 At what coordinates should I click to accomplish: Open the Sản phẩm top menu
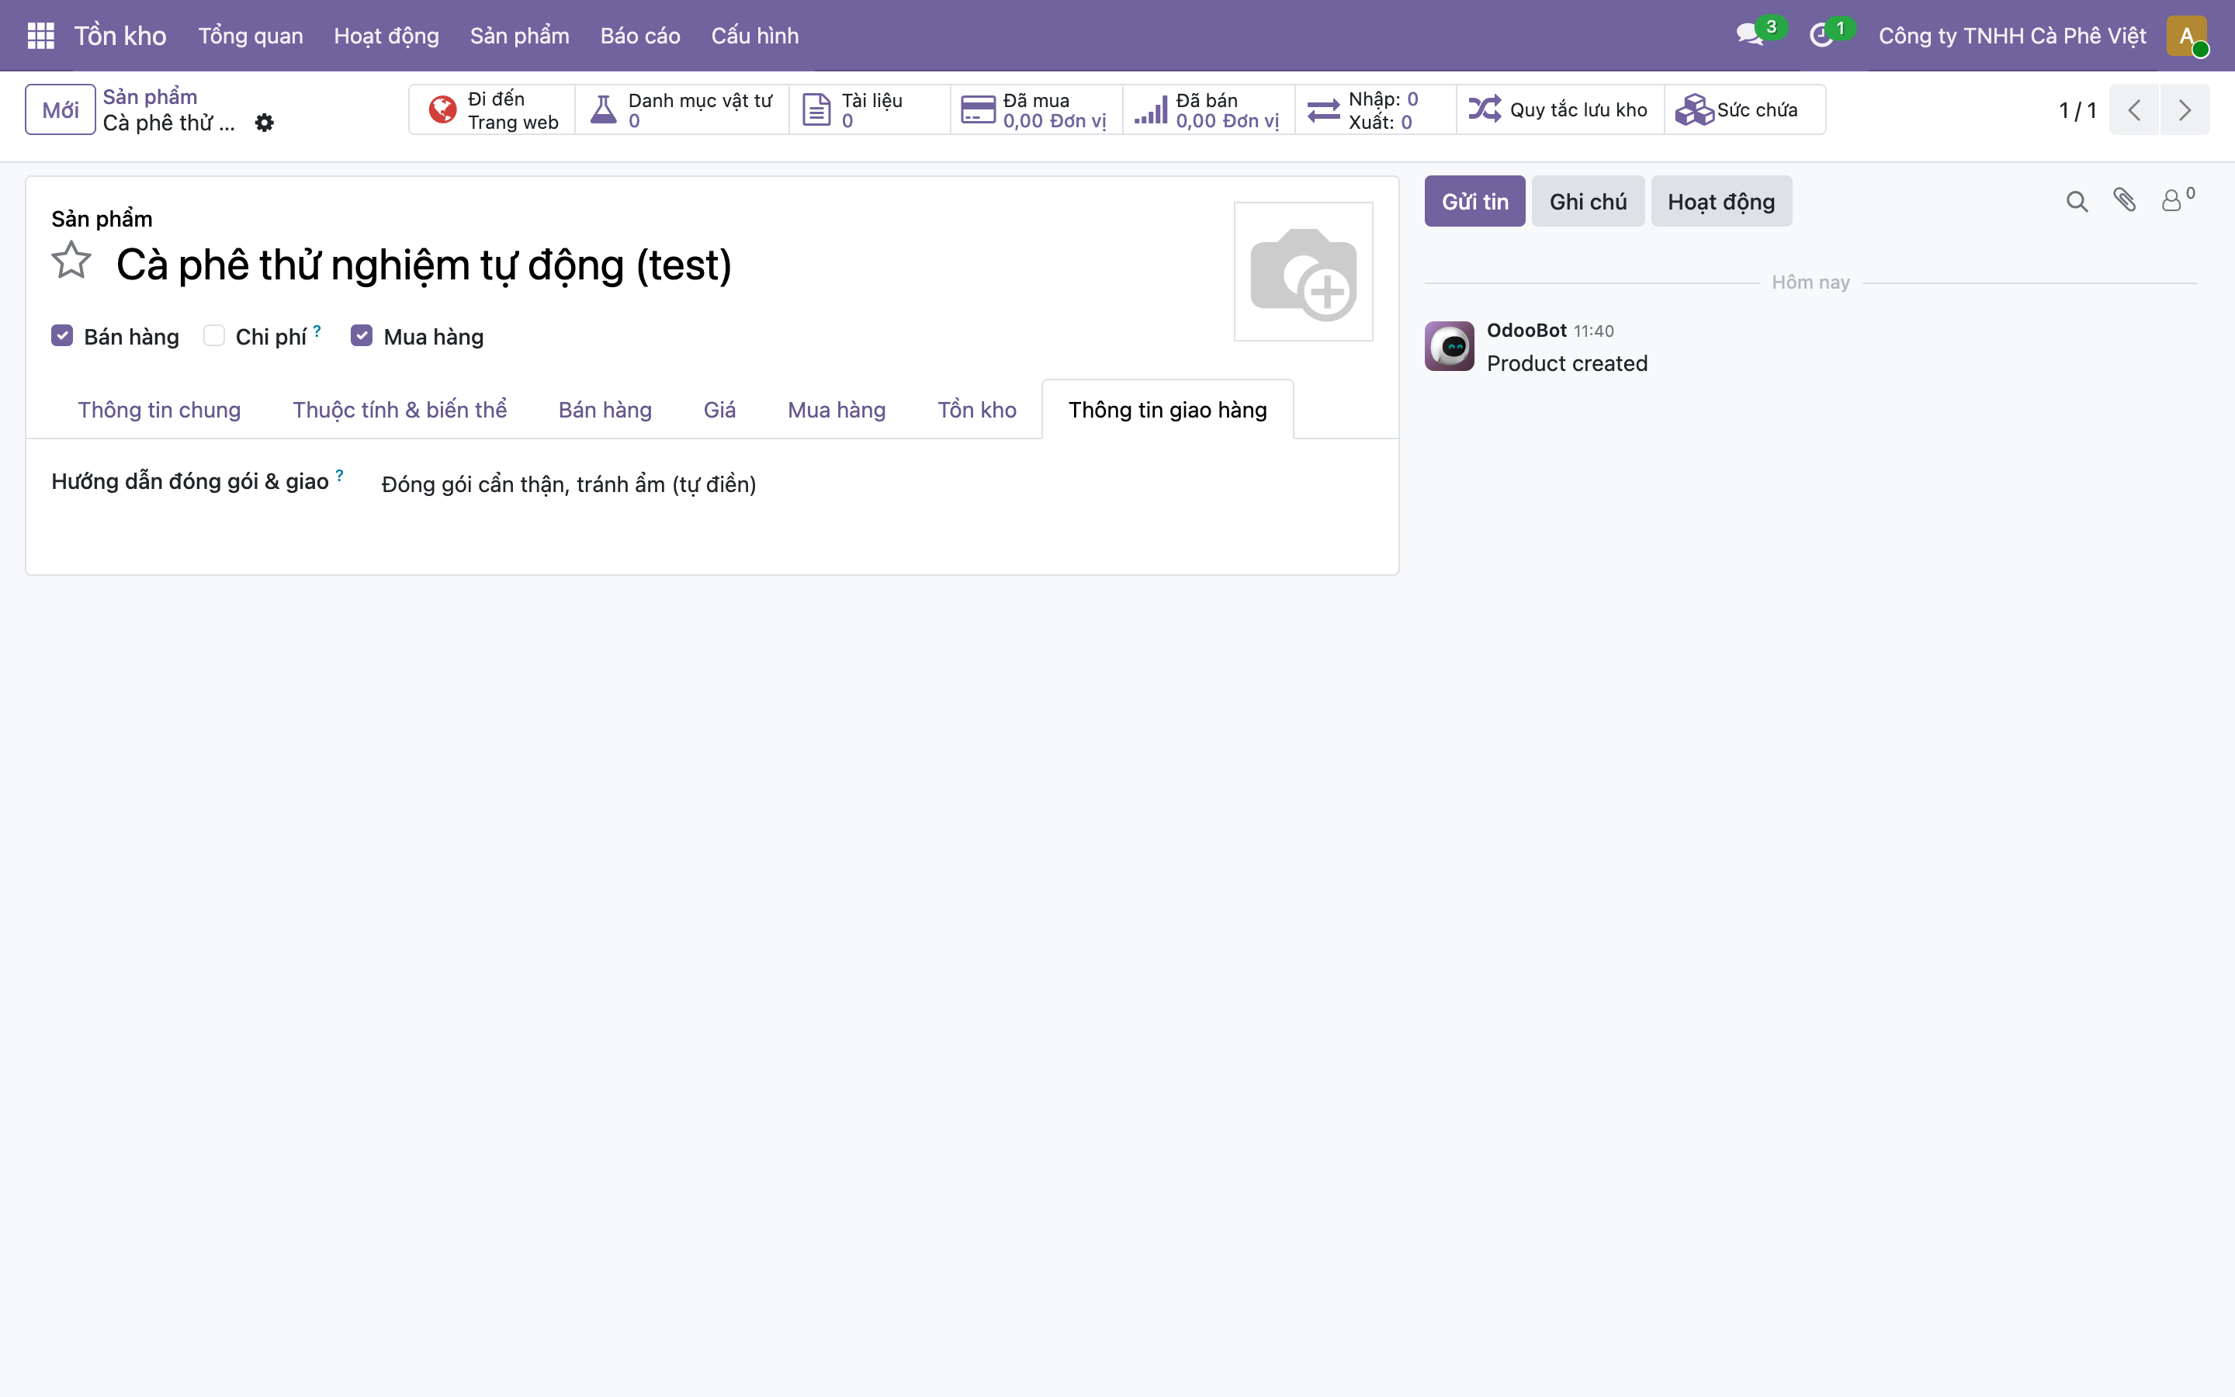pyautogui.click(x=519, y=35)
